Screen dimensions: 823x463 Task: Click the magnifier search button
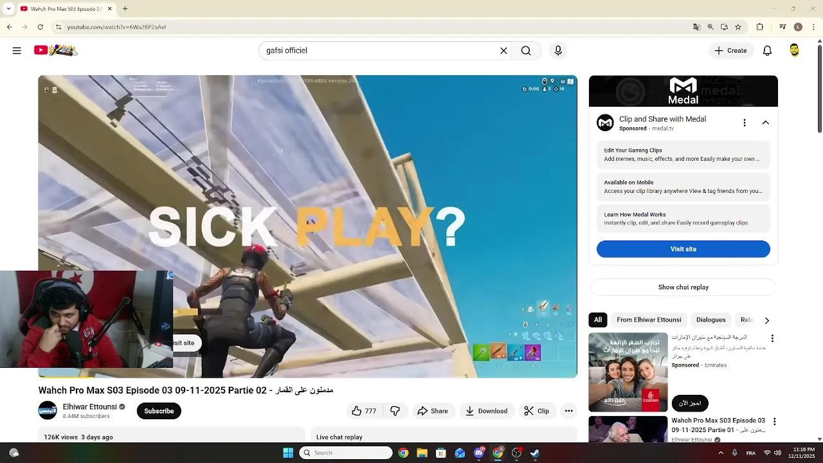[526, 51]
